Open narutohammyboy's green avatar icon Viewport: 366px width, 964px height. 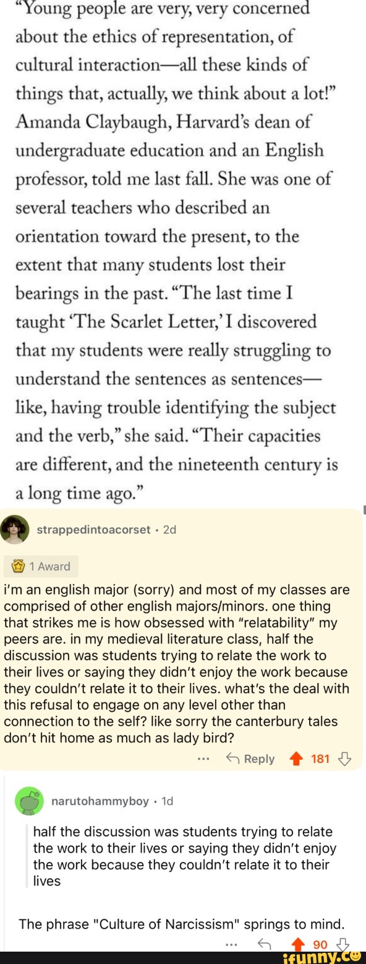click(x=28, y=801)
